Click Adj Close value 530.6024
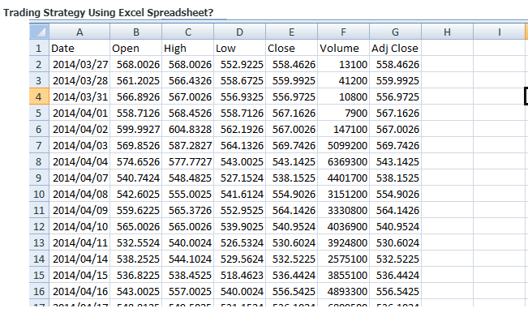The width and height of the screenshot is (528, 317). pyautogui.click(x=395, y=242)
